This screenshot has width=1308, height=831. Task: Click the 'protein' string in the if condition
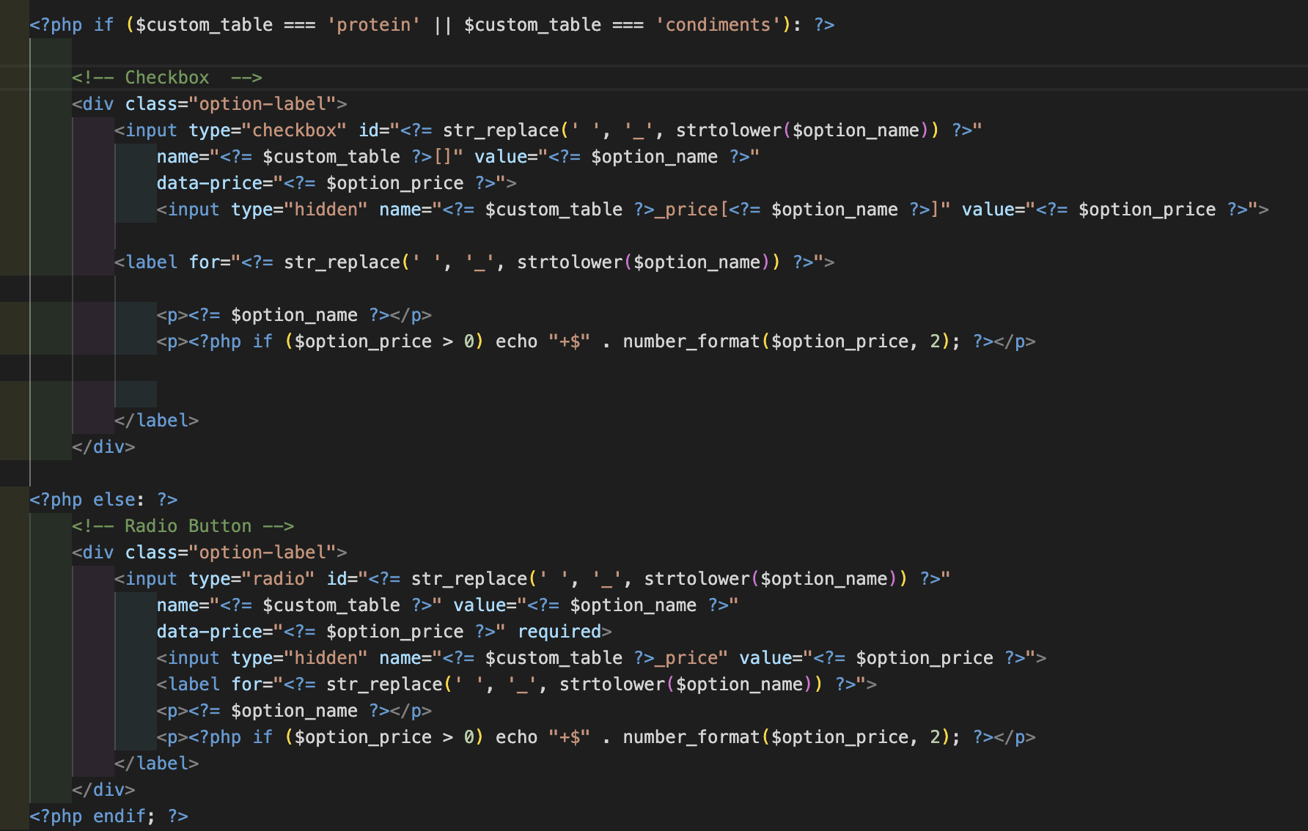[x=374, y=25]
